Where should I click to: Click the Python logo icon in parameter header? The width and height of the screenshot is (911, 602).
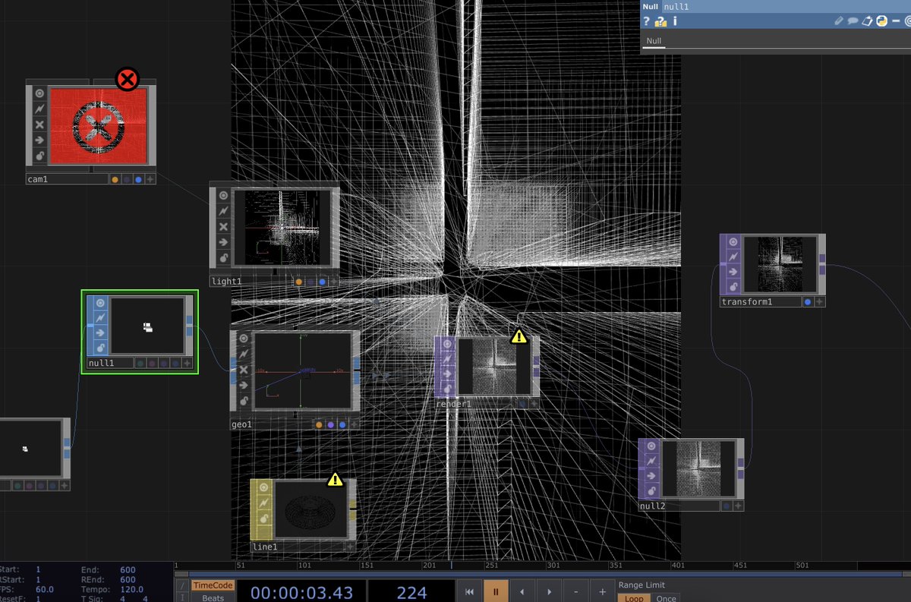pyautogui.click(x=881, y=21)
